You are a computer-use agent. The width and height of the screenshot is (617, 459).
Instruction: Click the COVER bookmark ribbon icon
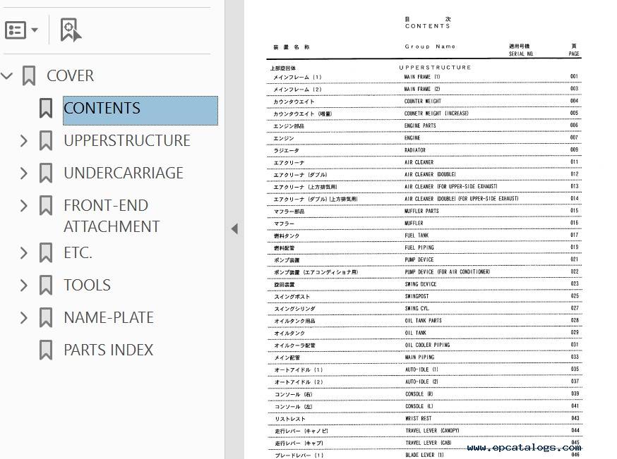[x=29, y=75]
